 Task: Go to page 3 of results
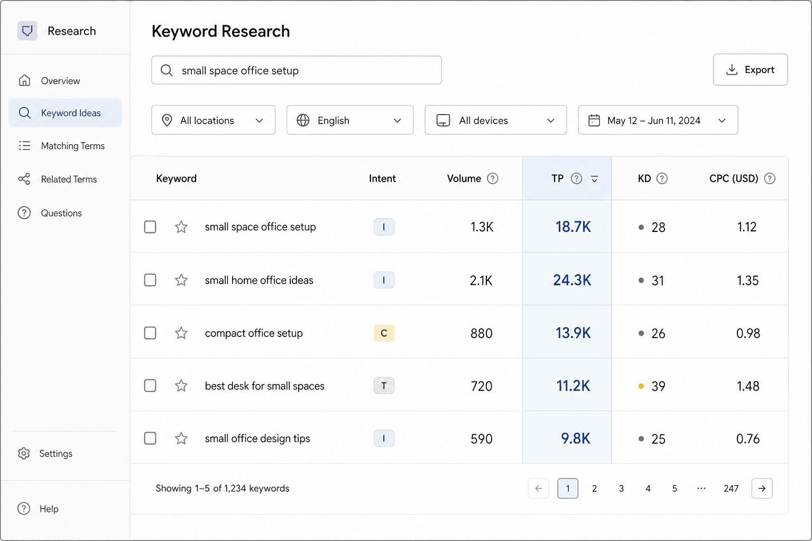click(x=621, y=489)
